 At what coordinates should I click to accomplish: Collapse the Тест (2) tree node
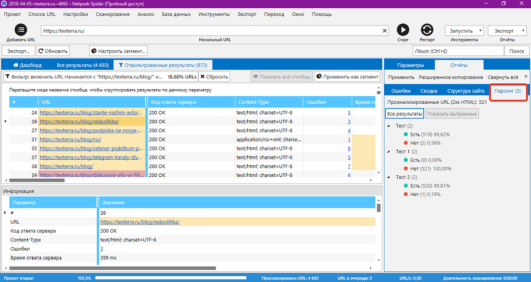[388, 126]
